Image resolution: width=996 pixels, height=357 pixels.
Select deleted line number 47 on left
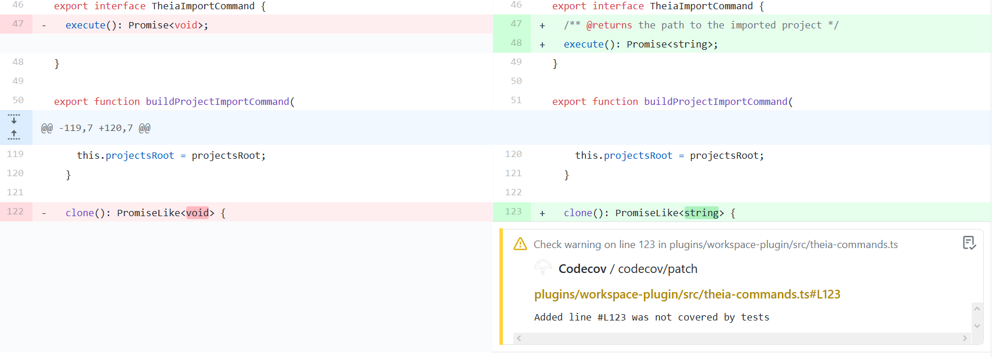click(x=18, y=24)
